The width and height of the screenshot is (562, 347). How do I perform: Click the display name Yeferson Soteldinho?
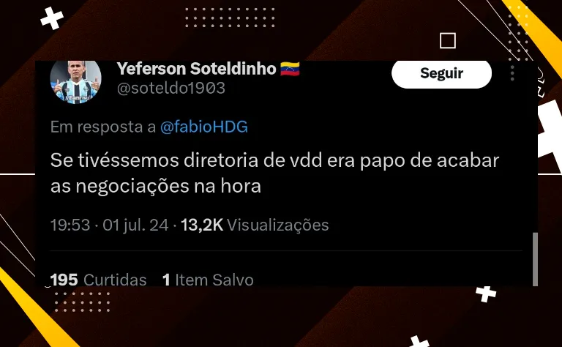196,69
